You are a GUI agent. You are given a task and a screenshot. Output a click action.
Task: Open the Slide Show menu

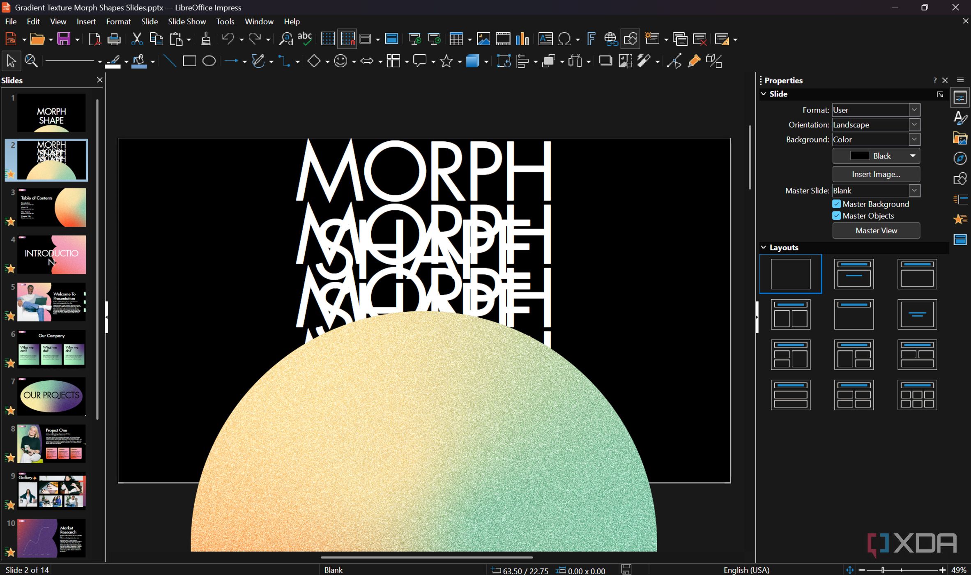click(187, 21)
